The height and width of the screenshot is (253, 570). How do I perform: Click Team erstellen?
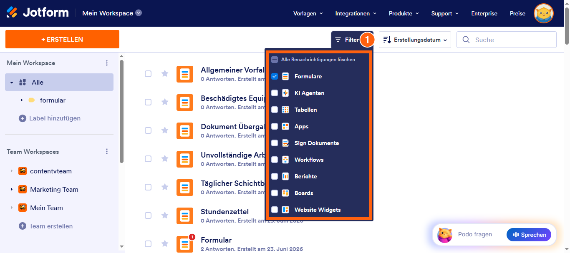coord(46,226)
